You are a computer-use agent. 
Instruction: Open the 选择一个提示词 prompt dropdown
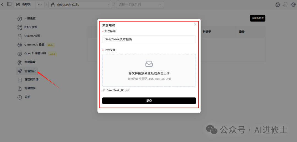140,5
